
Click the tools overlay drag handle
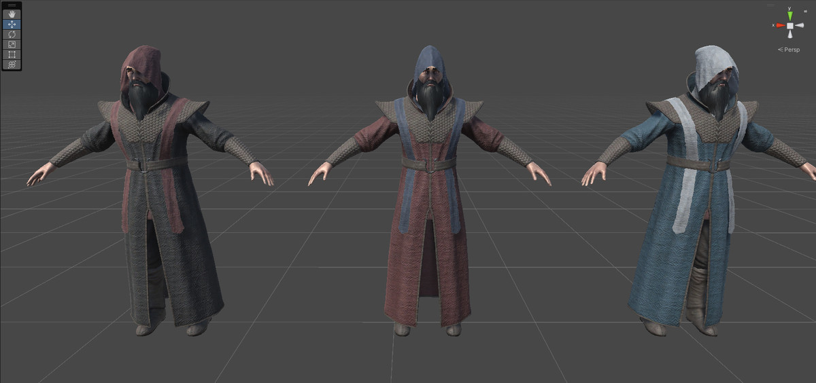click(x=12, y=5)
